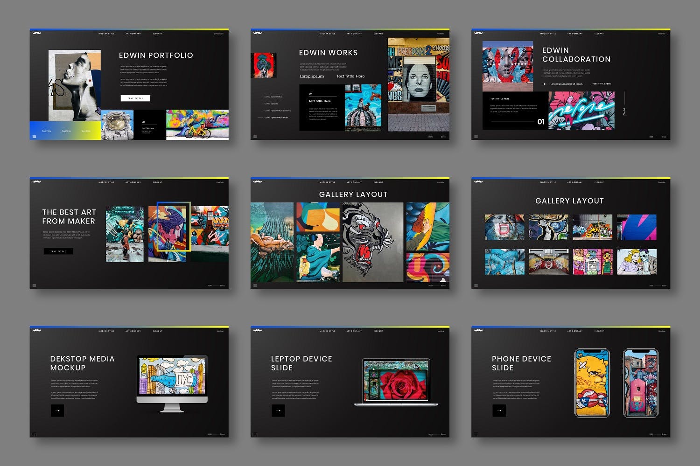This screenshot has width=700, height=466.
Task: Click white Text Tittle button on Edwin Portfolio
Action: click(135, 98)
